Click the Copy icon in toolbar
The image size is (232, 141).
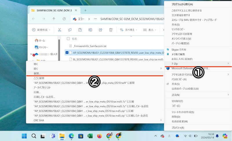[x=70, y=30]
